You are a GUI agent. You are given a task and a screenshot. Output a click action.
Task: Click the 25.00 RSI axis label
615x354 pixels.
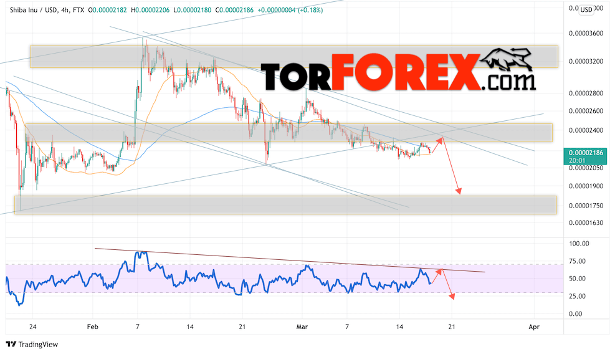tap(579, 296)
